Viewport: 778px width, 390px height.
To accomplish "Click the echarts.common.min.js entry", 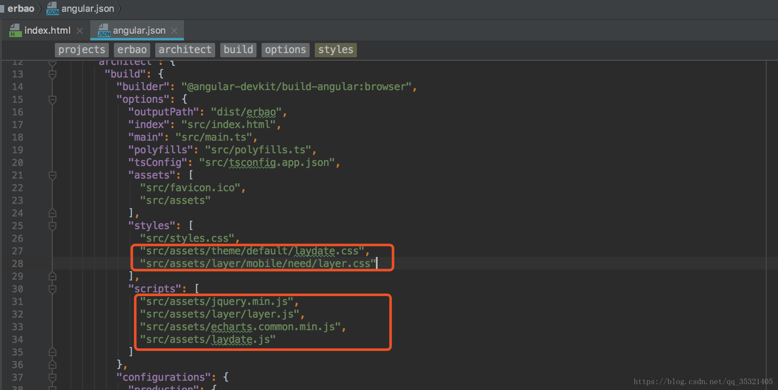I will pyautogui.click(x=240, y=327).
